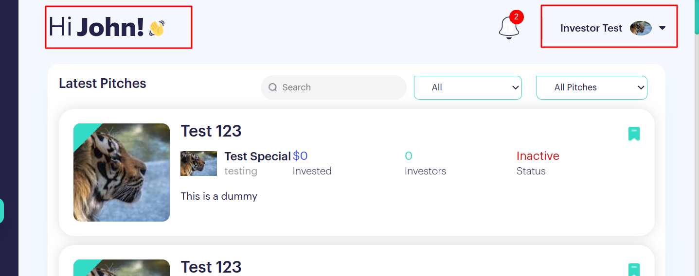
Task: Click the red notification count badge
Action: 517,17
